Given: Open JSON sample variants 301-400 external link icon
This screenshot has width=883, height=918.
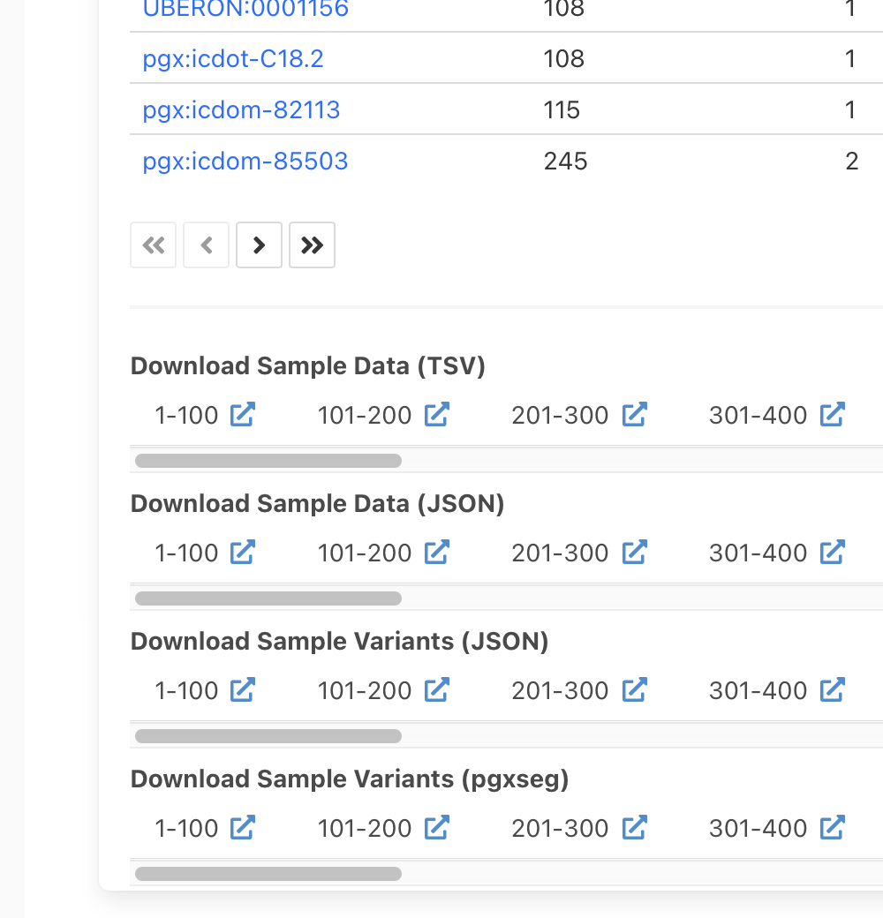Looking at the screenshot, I should click(x=833, y=689).
